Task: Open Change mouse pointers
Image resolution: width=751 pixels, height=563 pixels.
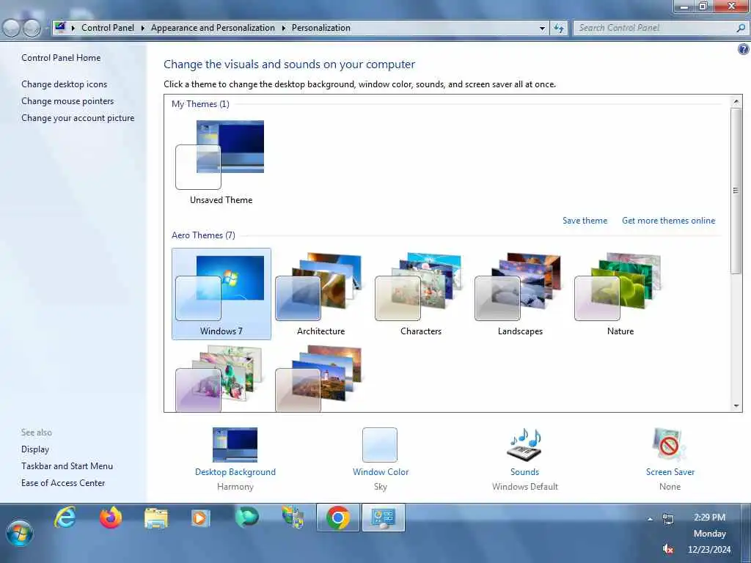Action: pos(67,101)
